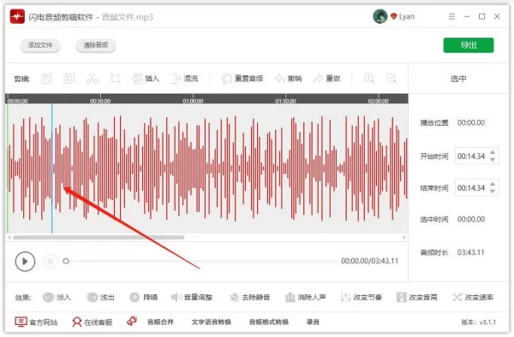The width and height of the screenshot is (514, 337).
Task: Click the green 导出 export button
Action: click(469, 45)
